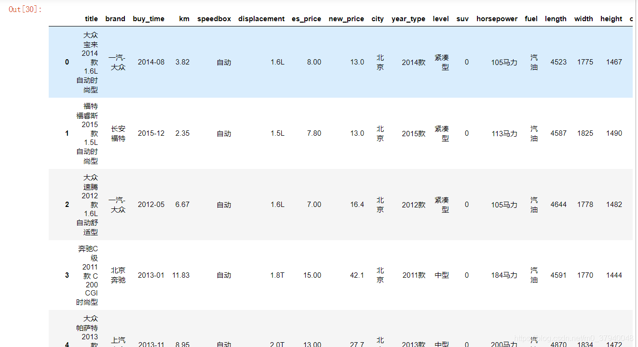Screen dimensions: 638x347
Task: Click width value '1775'
Action: [585, 62]
